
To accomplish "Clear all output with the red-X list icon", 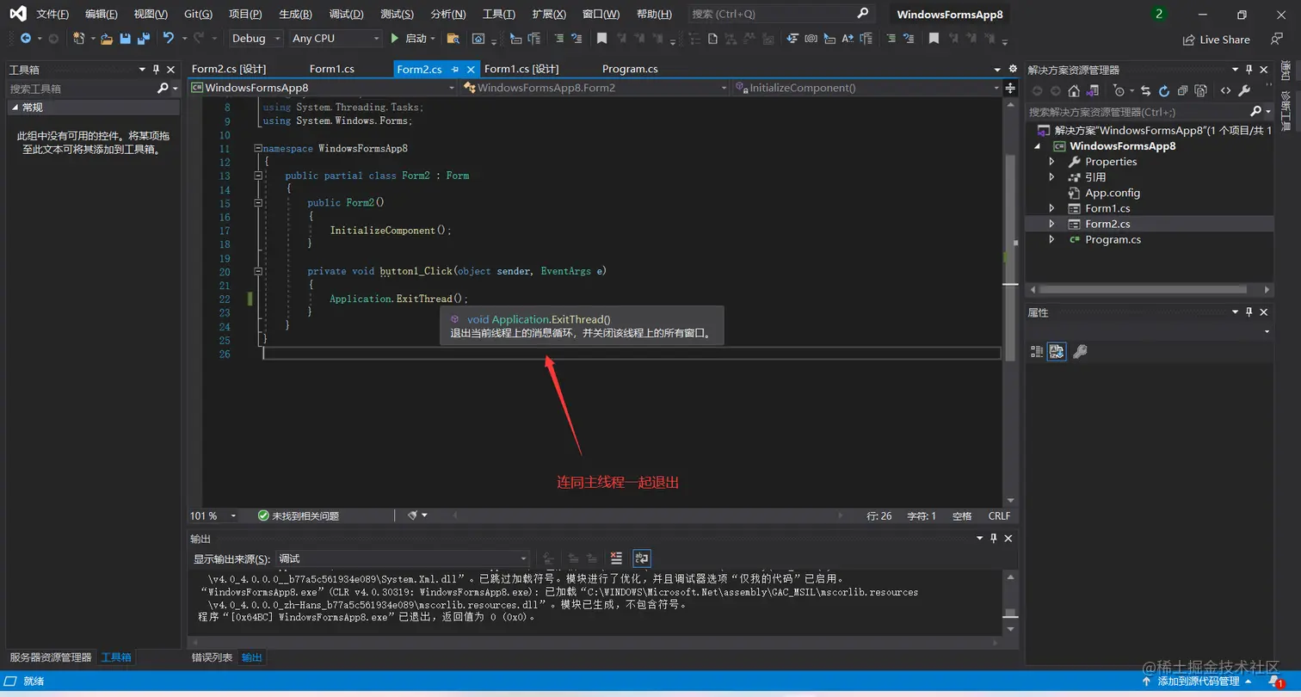I will (616, 558).
